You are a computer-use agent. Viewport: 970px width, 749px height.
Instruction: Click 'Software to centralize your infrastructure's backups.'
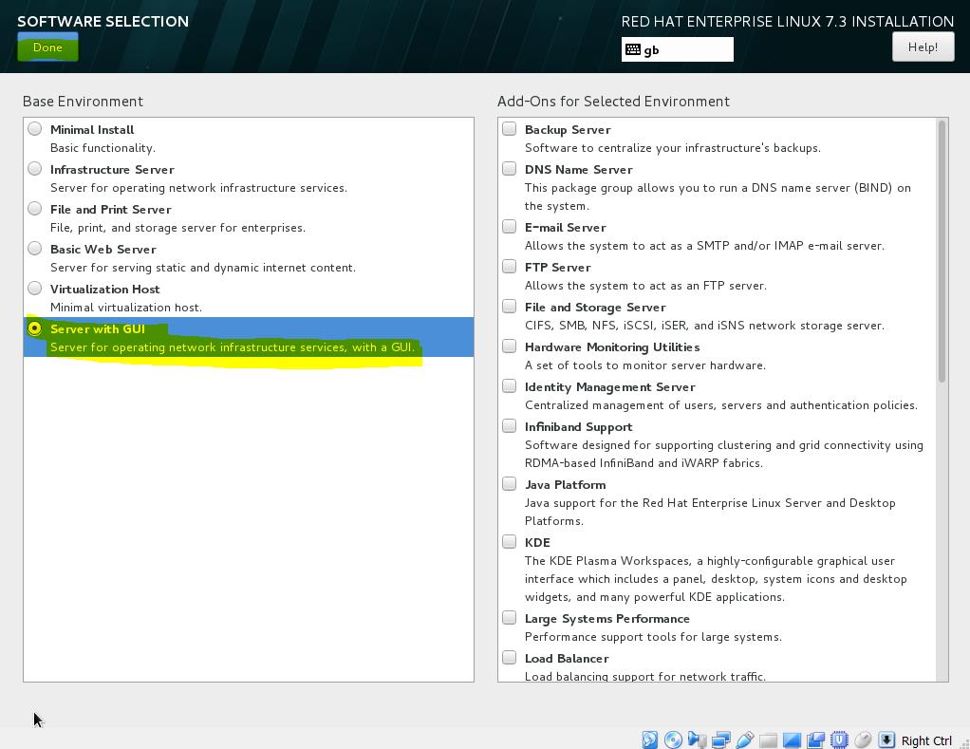673,148
